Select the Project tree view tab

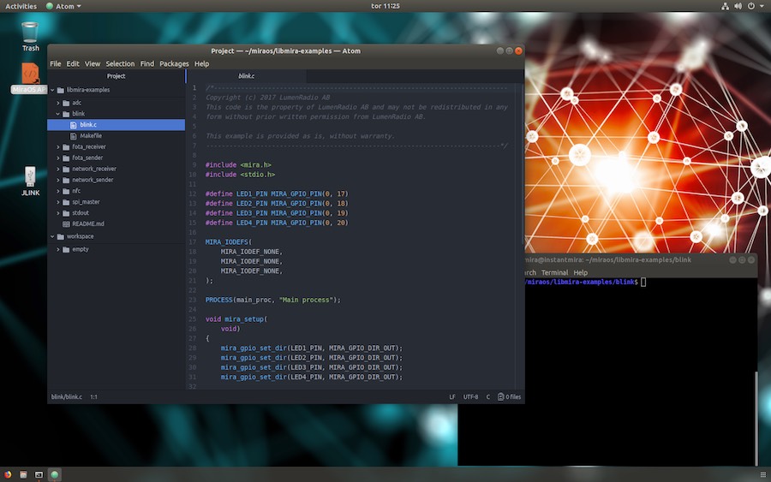coord(116,76)
